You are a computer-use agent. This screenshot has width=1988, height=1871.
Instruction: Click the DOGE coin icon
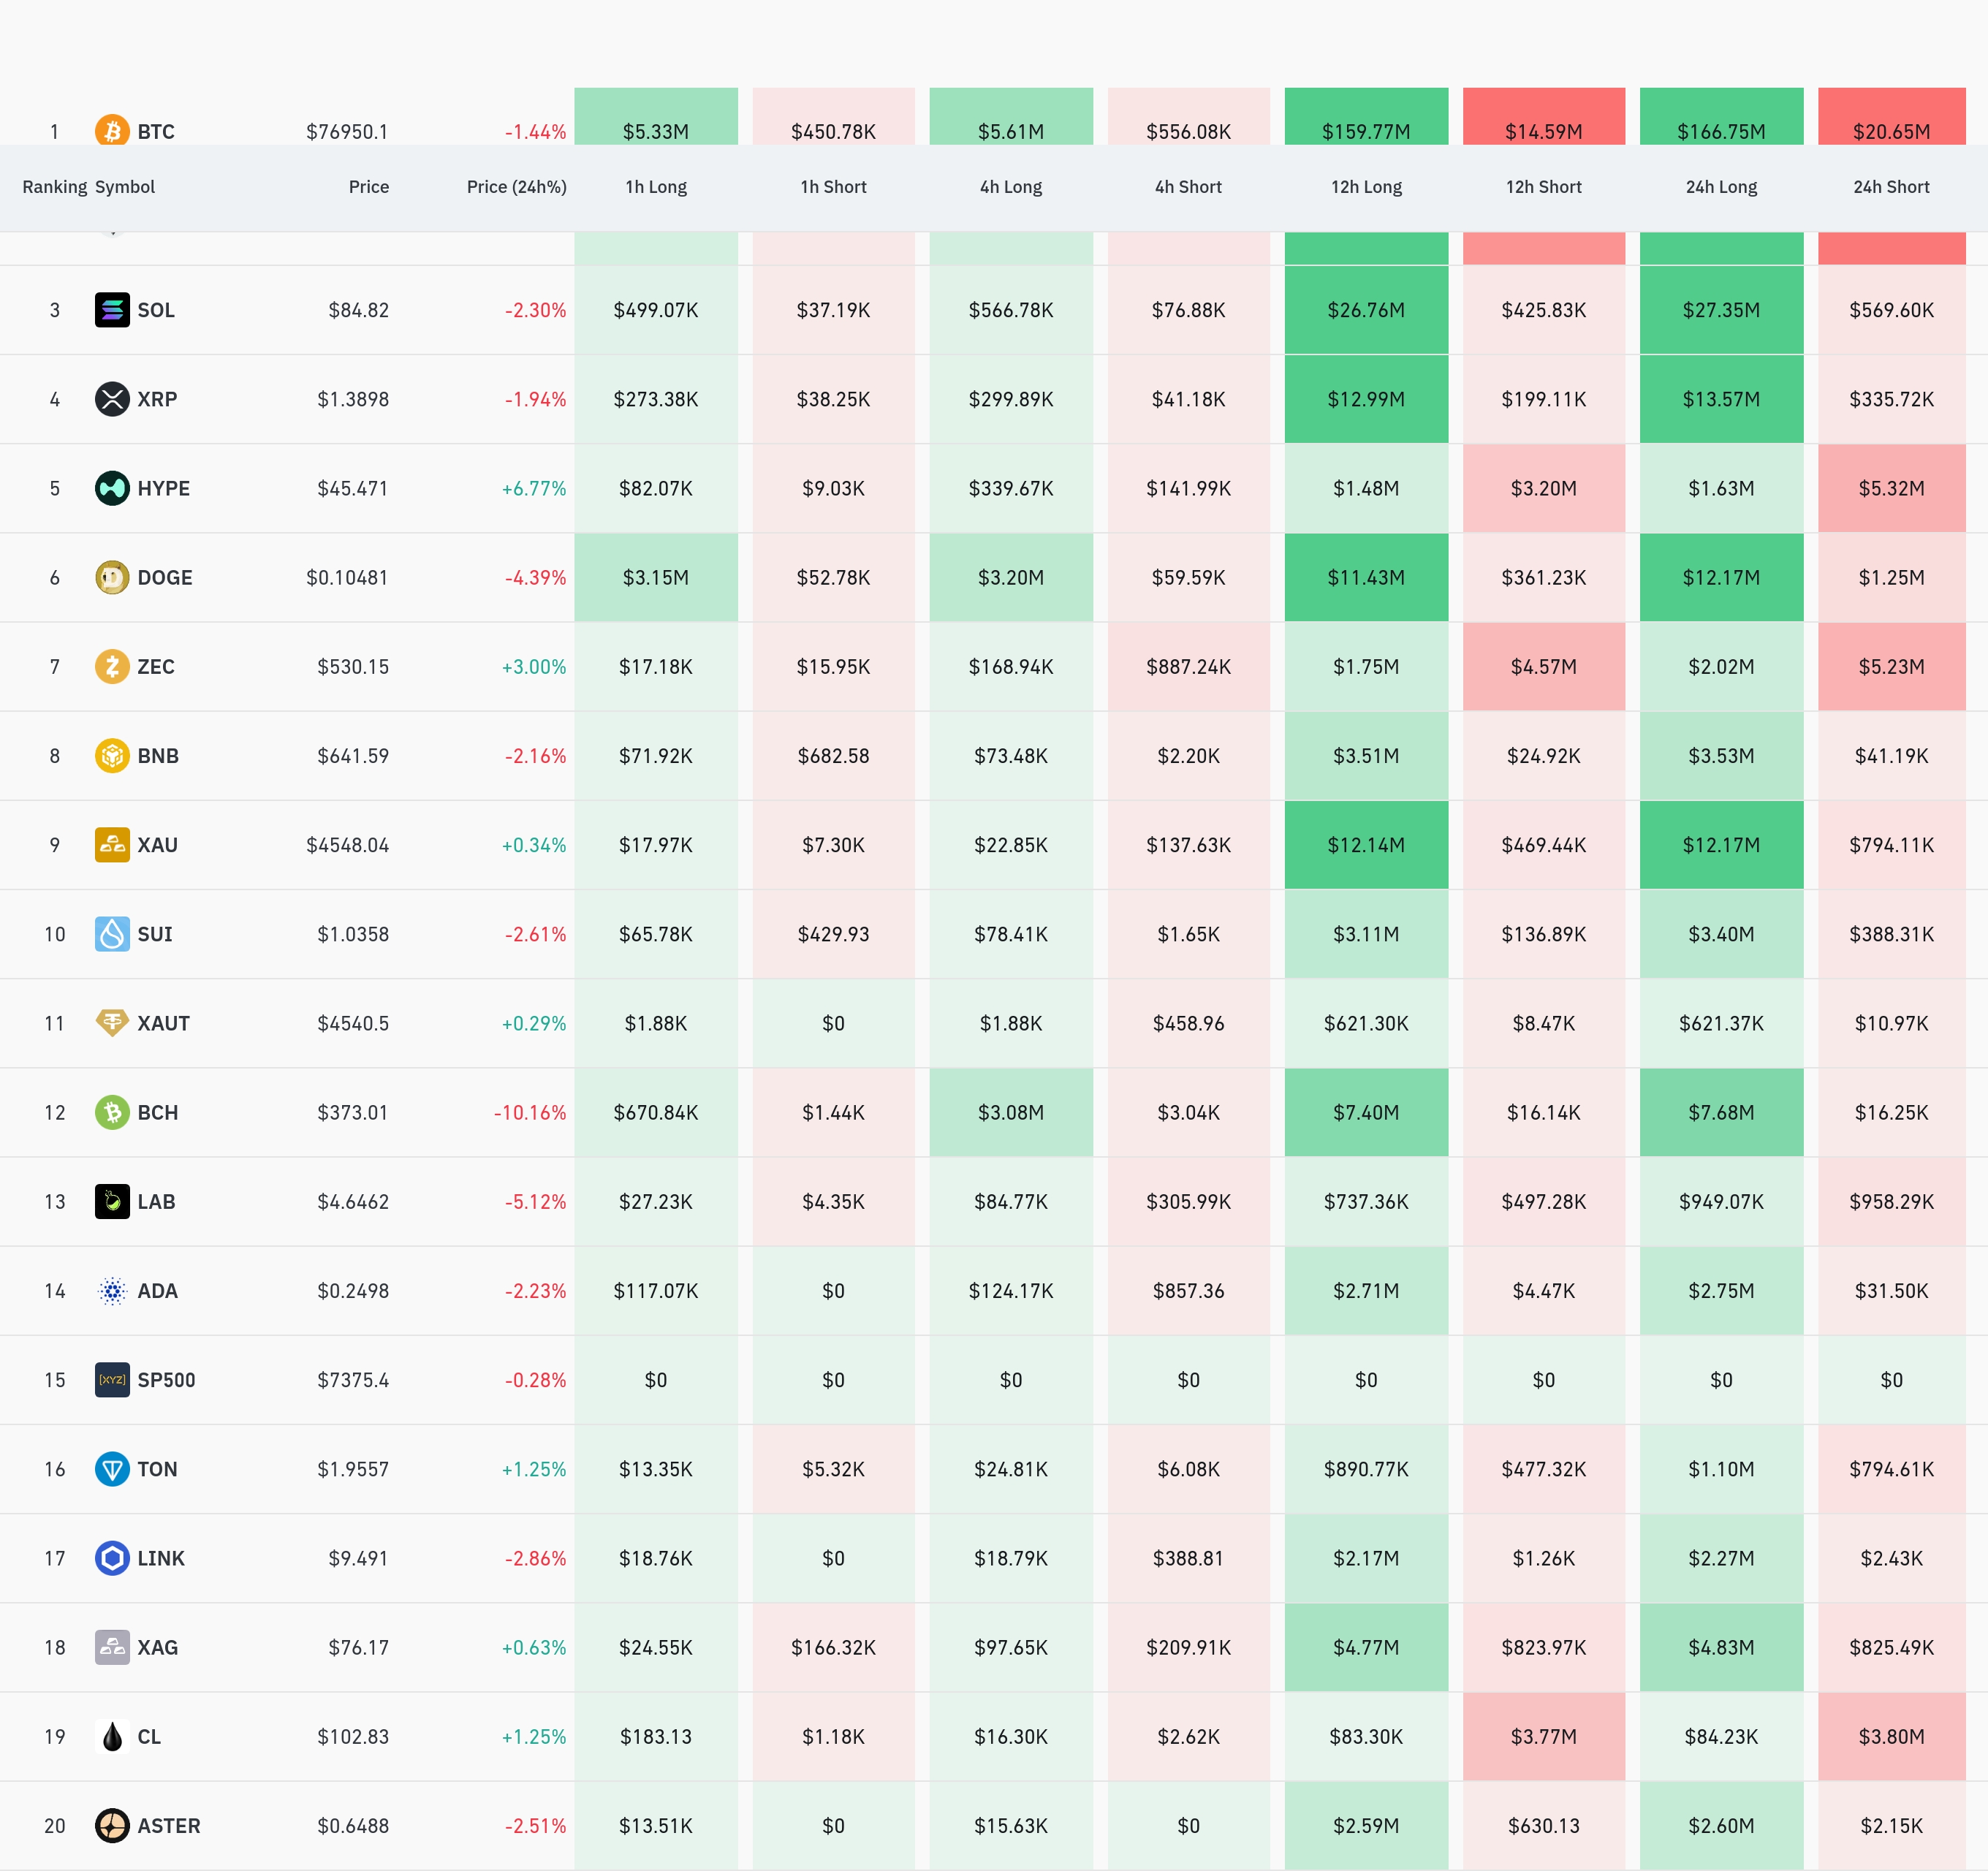click(112, 577)
